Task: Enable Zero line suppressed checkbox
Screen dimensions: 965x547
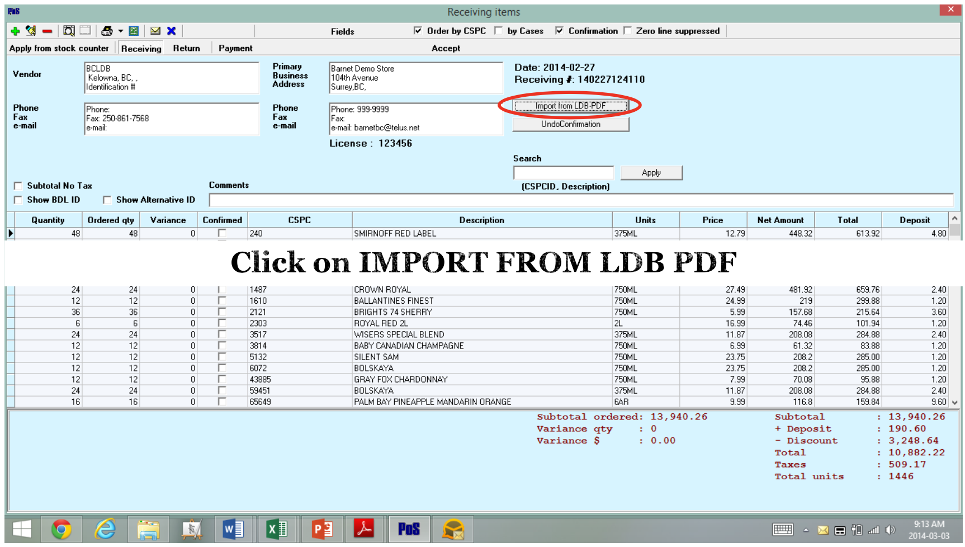Action: point(627,31)
